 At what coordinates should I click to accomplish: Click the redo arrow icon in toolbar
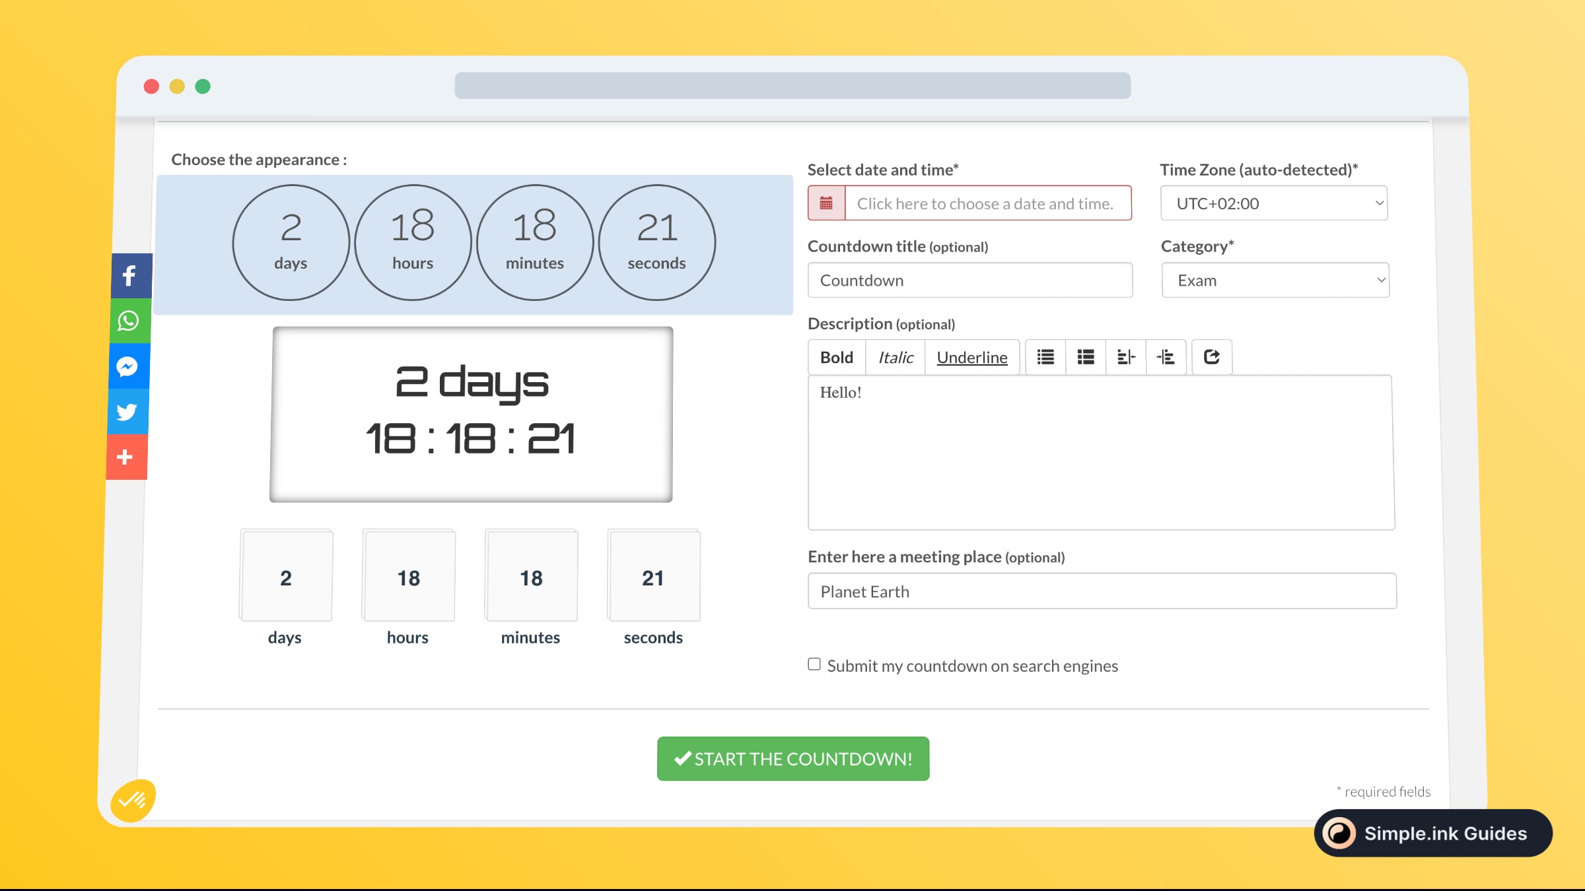pos(1212,357)
